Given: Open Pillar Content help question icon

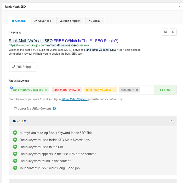Looking at the screenshot, I should click(54, 108).
